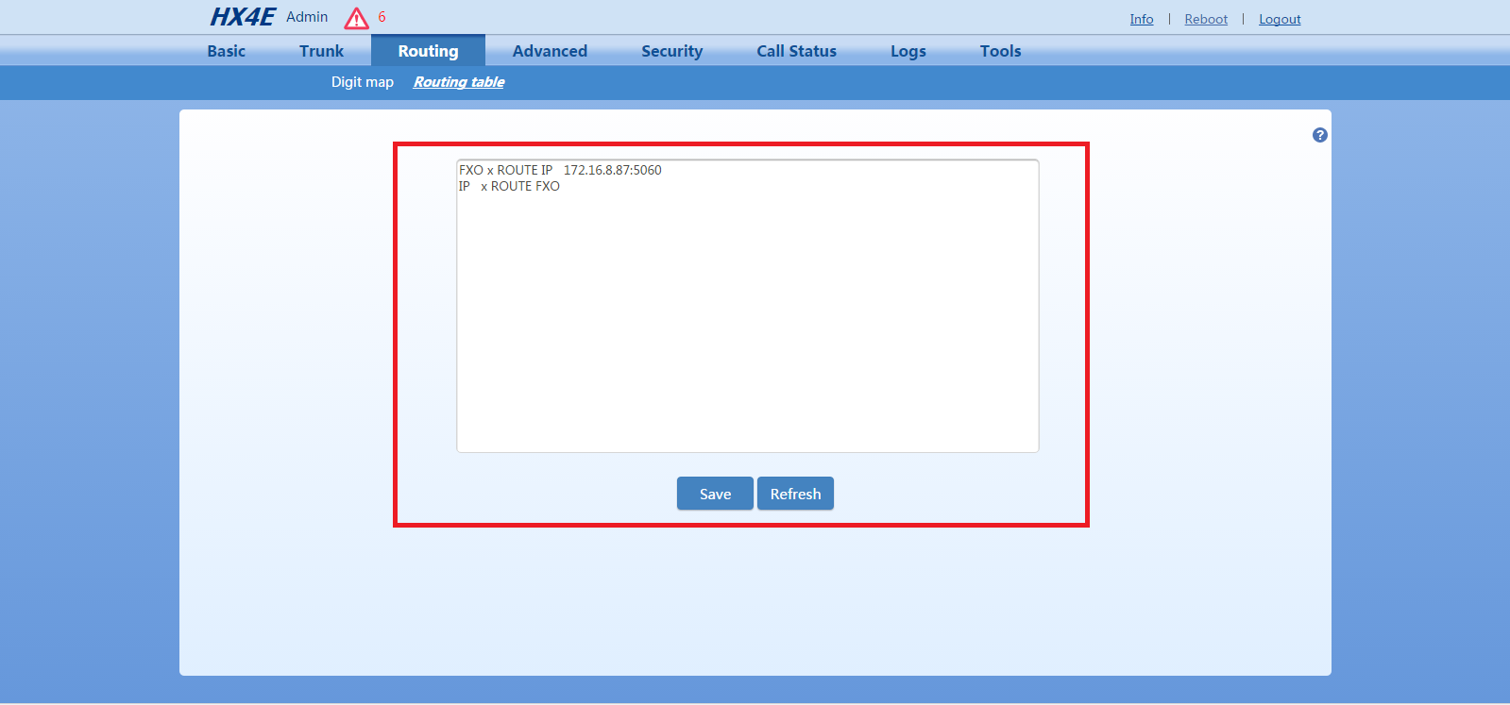Click inside the routing table text area
The width and height of the screenshot is (1510, 705).
[747, 311]
